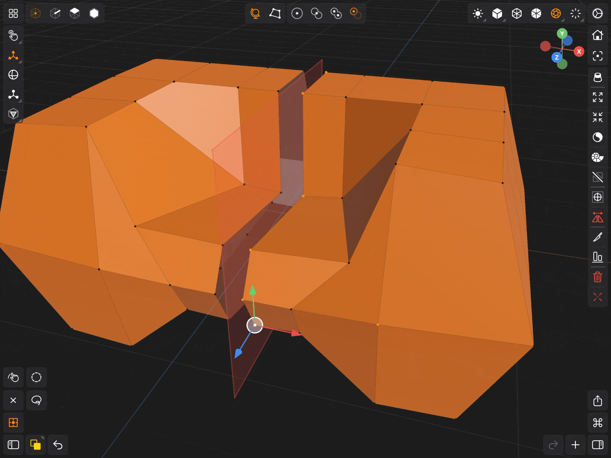Choose three-circles pivot option
Viewport: 611px width, 458px height.
[x=336, y=13]
